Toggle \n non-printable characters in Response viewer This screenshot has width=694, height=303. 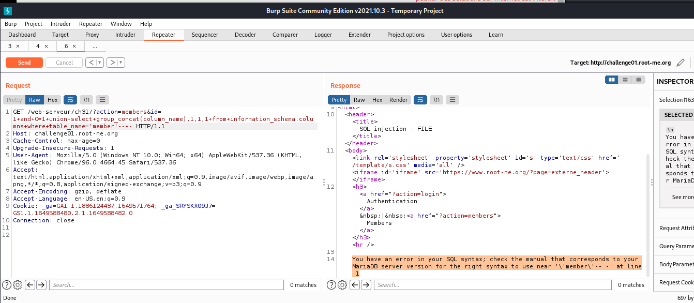(436, 100)
